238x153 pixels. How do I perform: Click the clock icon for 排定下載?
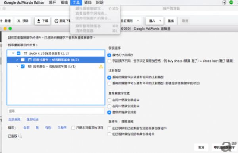point(56,21)
